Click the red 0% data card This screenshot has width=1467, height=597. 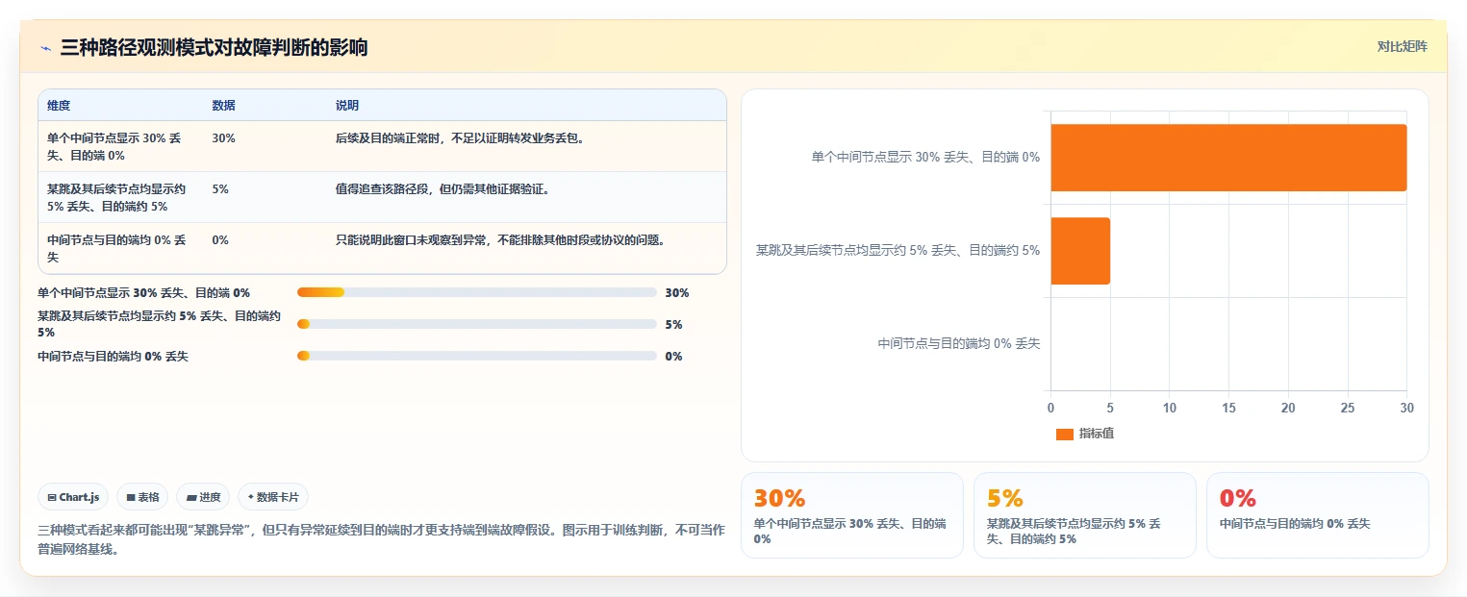click(x=1317, y=514)
